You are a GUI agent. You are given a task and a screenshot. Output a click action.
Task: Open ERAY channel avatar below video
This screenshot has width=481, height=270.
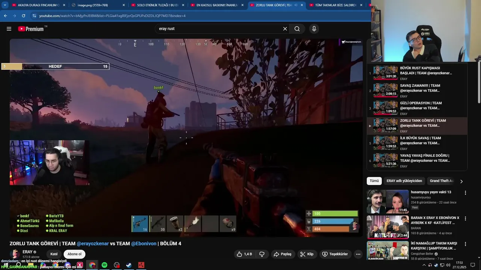15,254
